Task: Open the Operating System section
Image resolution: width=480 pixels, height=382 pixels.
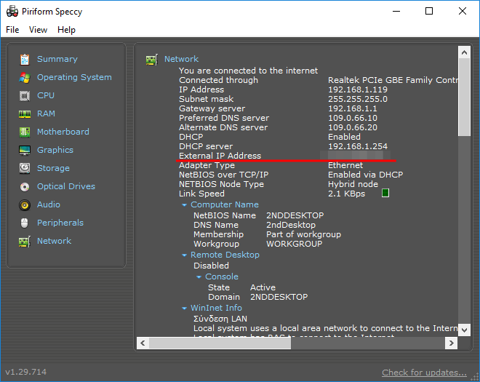Action: point(74,77)
